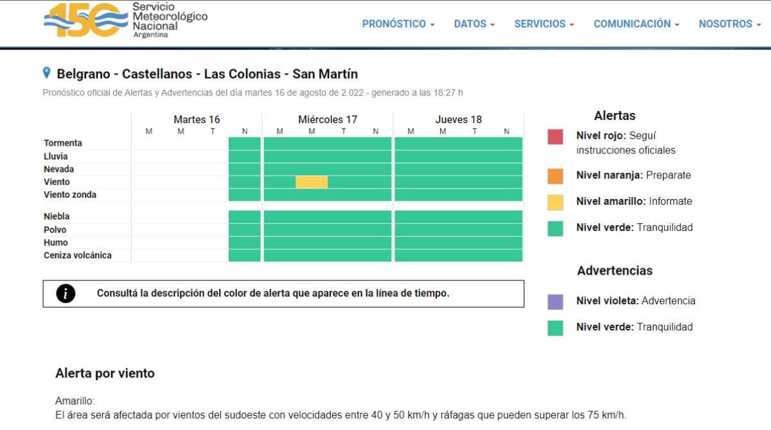
Task: Open the NOSOTROS menu
Action: pyautogui.click(x=729, y=24)
